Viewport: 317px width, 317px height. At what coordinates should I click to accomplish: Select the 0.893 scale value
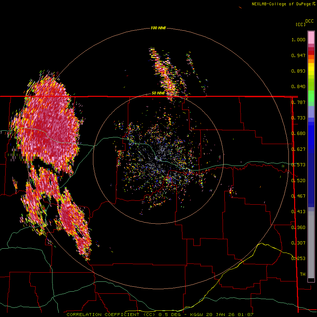[x=298, y=71]
